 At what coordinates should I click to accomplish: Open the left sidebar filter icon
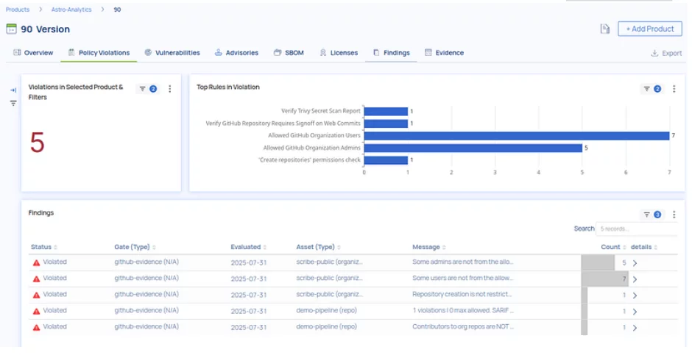tap(13, 103)
